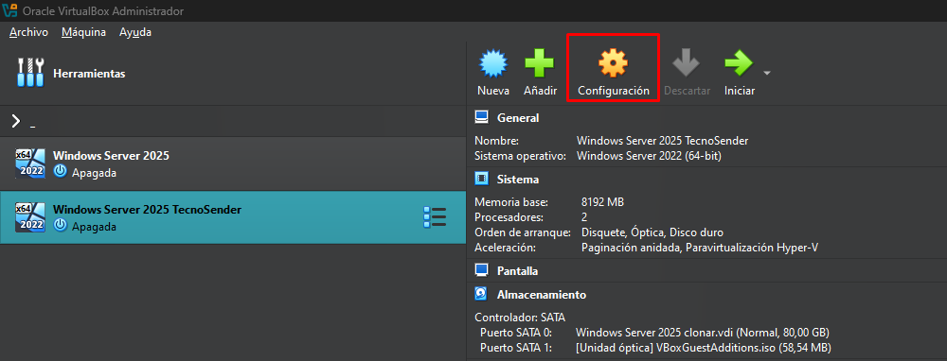The image size is (947, 361).
Task: Open the Iniciar dropdown arrow
Action: pos(767,74)
